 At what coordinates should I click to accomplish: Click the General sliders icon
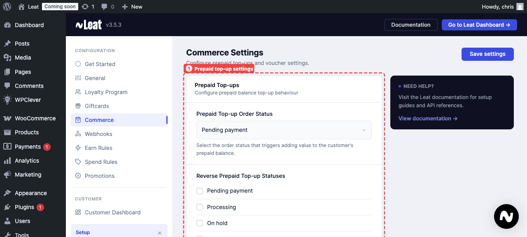coord(78,78)
